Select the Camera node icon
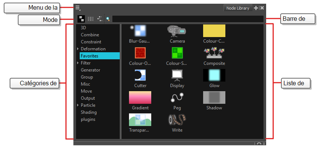The width and height of the screenshot is (321, 149). [177, 31]
